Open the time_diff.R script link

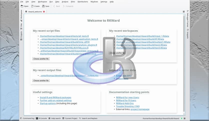65,42
